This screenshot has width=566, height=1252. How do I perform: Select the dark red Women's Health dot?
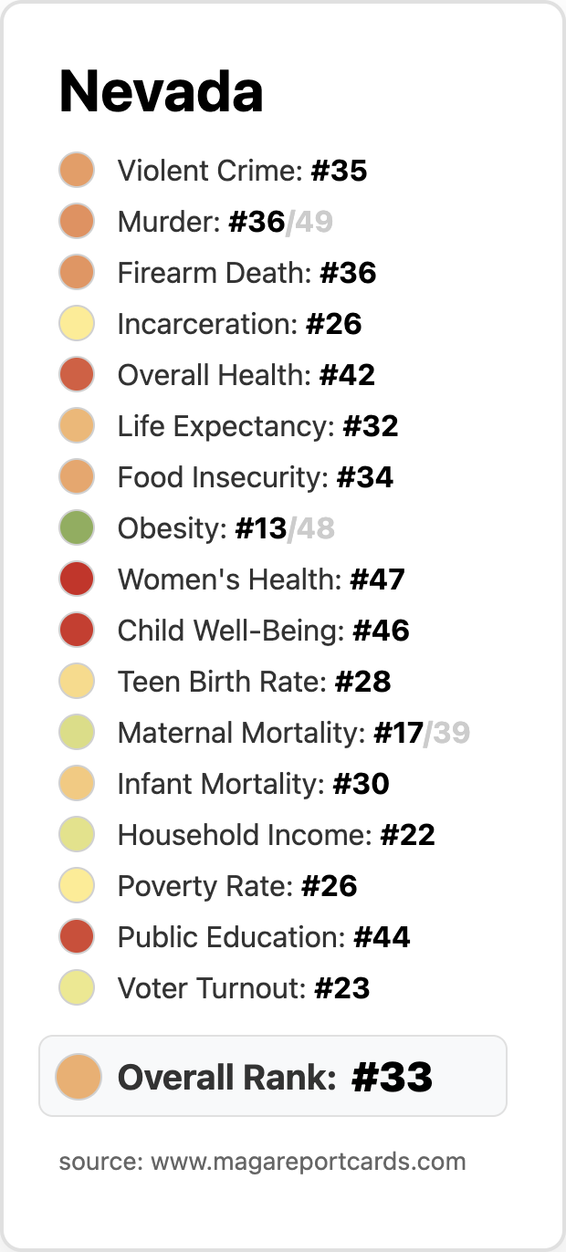tap(77, 579)
